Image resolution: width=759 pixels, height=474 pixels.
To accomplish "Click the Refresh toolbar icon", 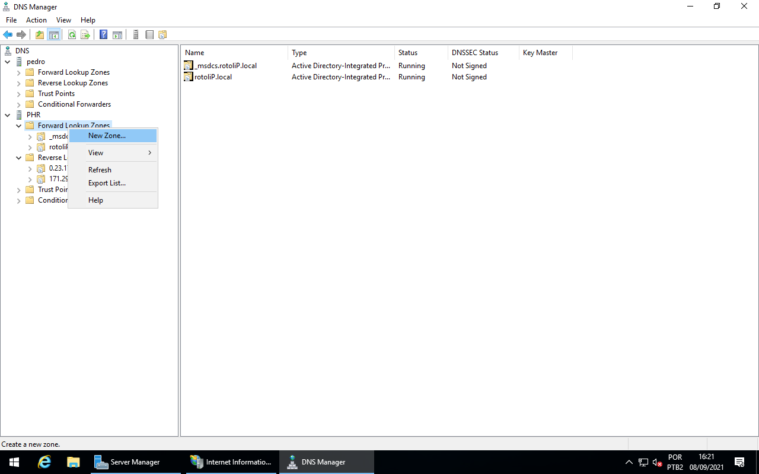I will pyautogui.click(x=72, y=35).
